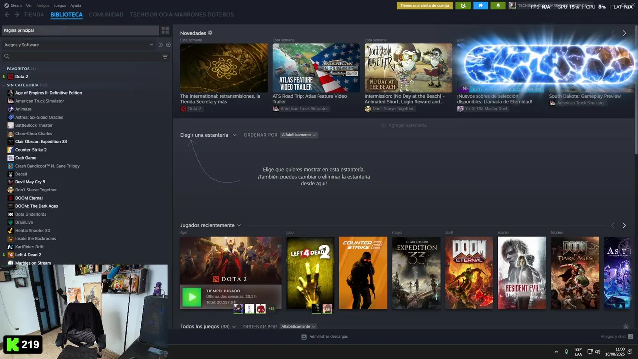
Task: Click the DOOM Eternal list icon
Action: point(11,198)
